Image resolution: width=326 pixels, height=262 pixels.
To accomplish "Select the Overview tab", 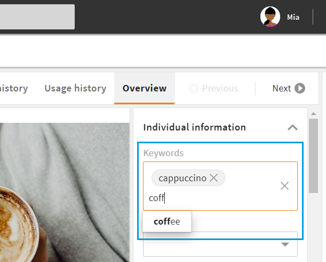I will [144, 88].
